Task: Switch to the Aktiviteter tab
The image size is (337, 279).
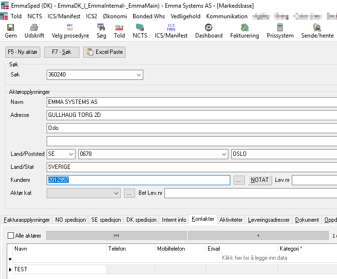Action: 231,220
